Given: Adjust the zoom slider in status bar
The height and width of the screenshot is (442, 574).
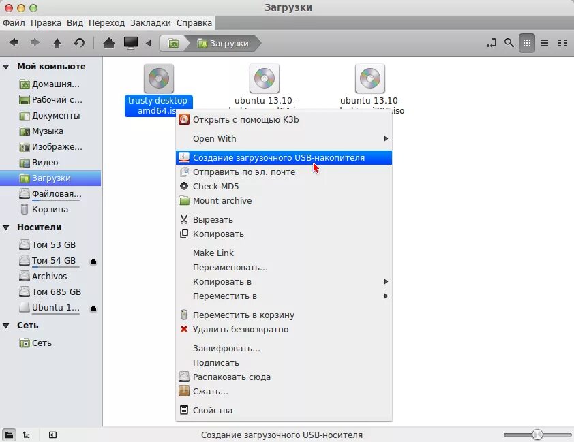Looking at the screenshot, I should pyautogui.click(x=537, y=435).
